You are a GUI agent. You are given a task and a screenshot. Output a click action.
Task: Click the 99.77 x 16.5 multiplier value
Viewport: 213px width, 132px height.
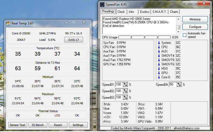tap(73, 33)
